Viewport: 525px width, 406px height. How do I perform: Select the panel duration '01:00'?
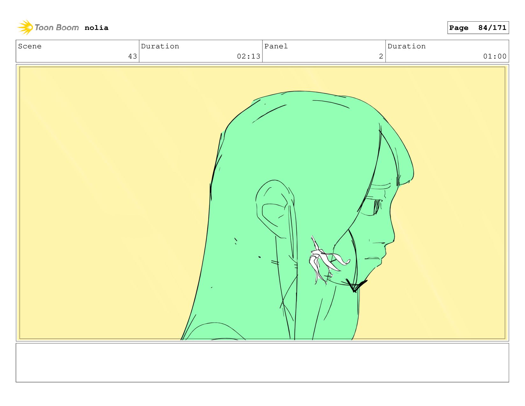(x=495, y=56)
